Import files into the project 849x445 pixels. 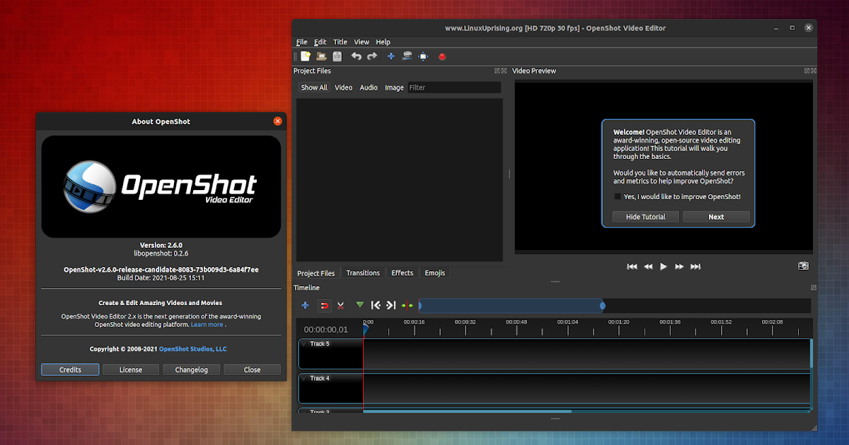tap(391, 57)
